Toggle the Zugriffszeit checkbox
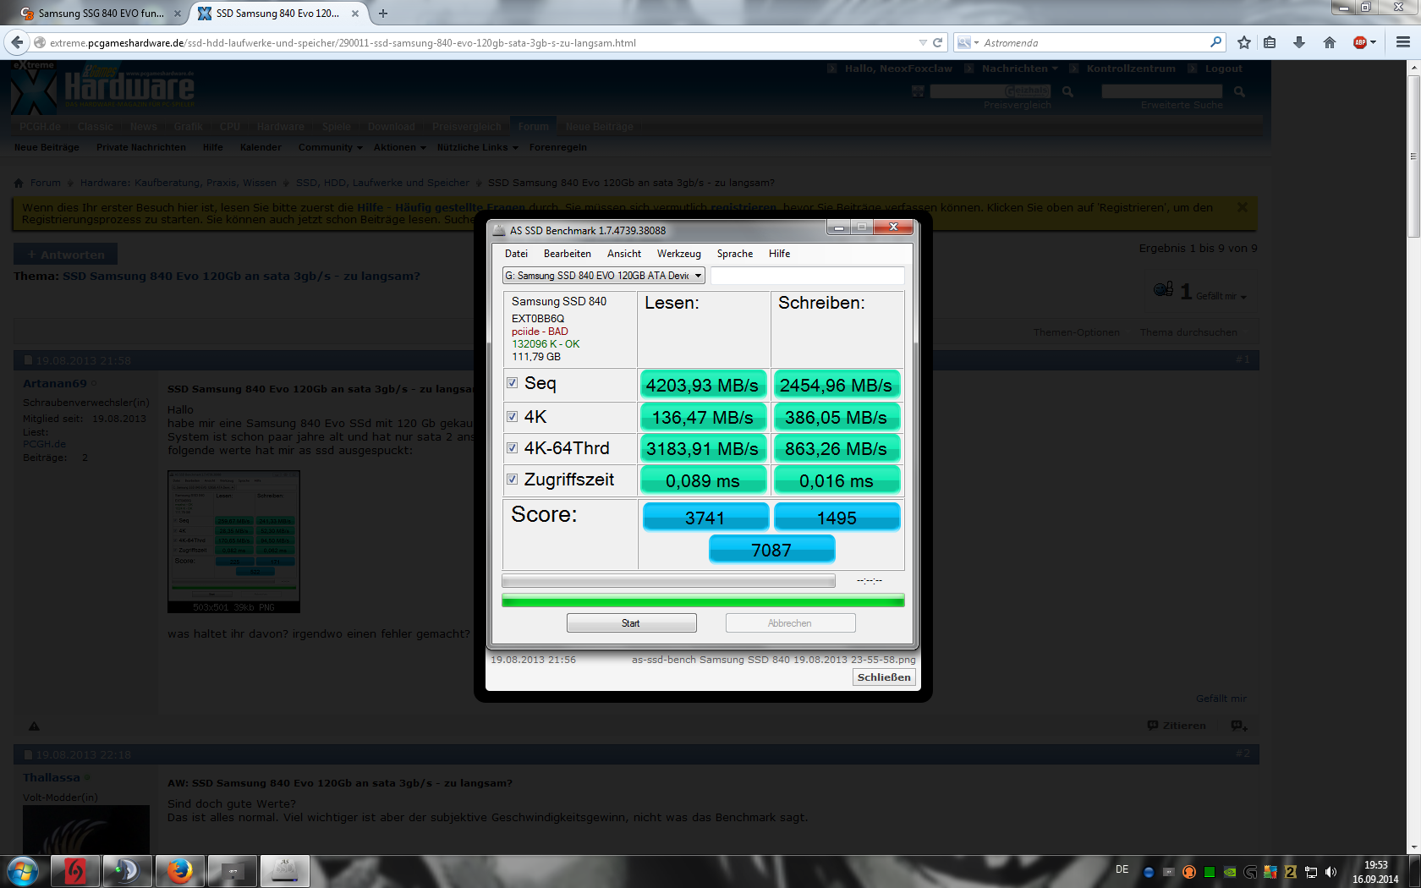This screenshot has height=888, width=1421. pos(512,480)
